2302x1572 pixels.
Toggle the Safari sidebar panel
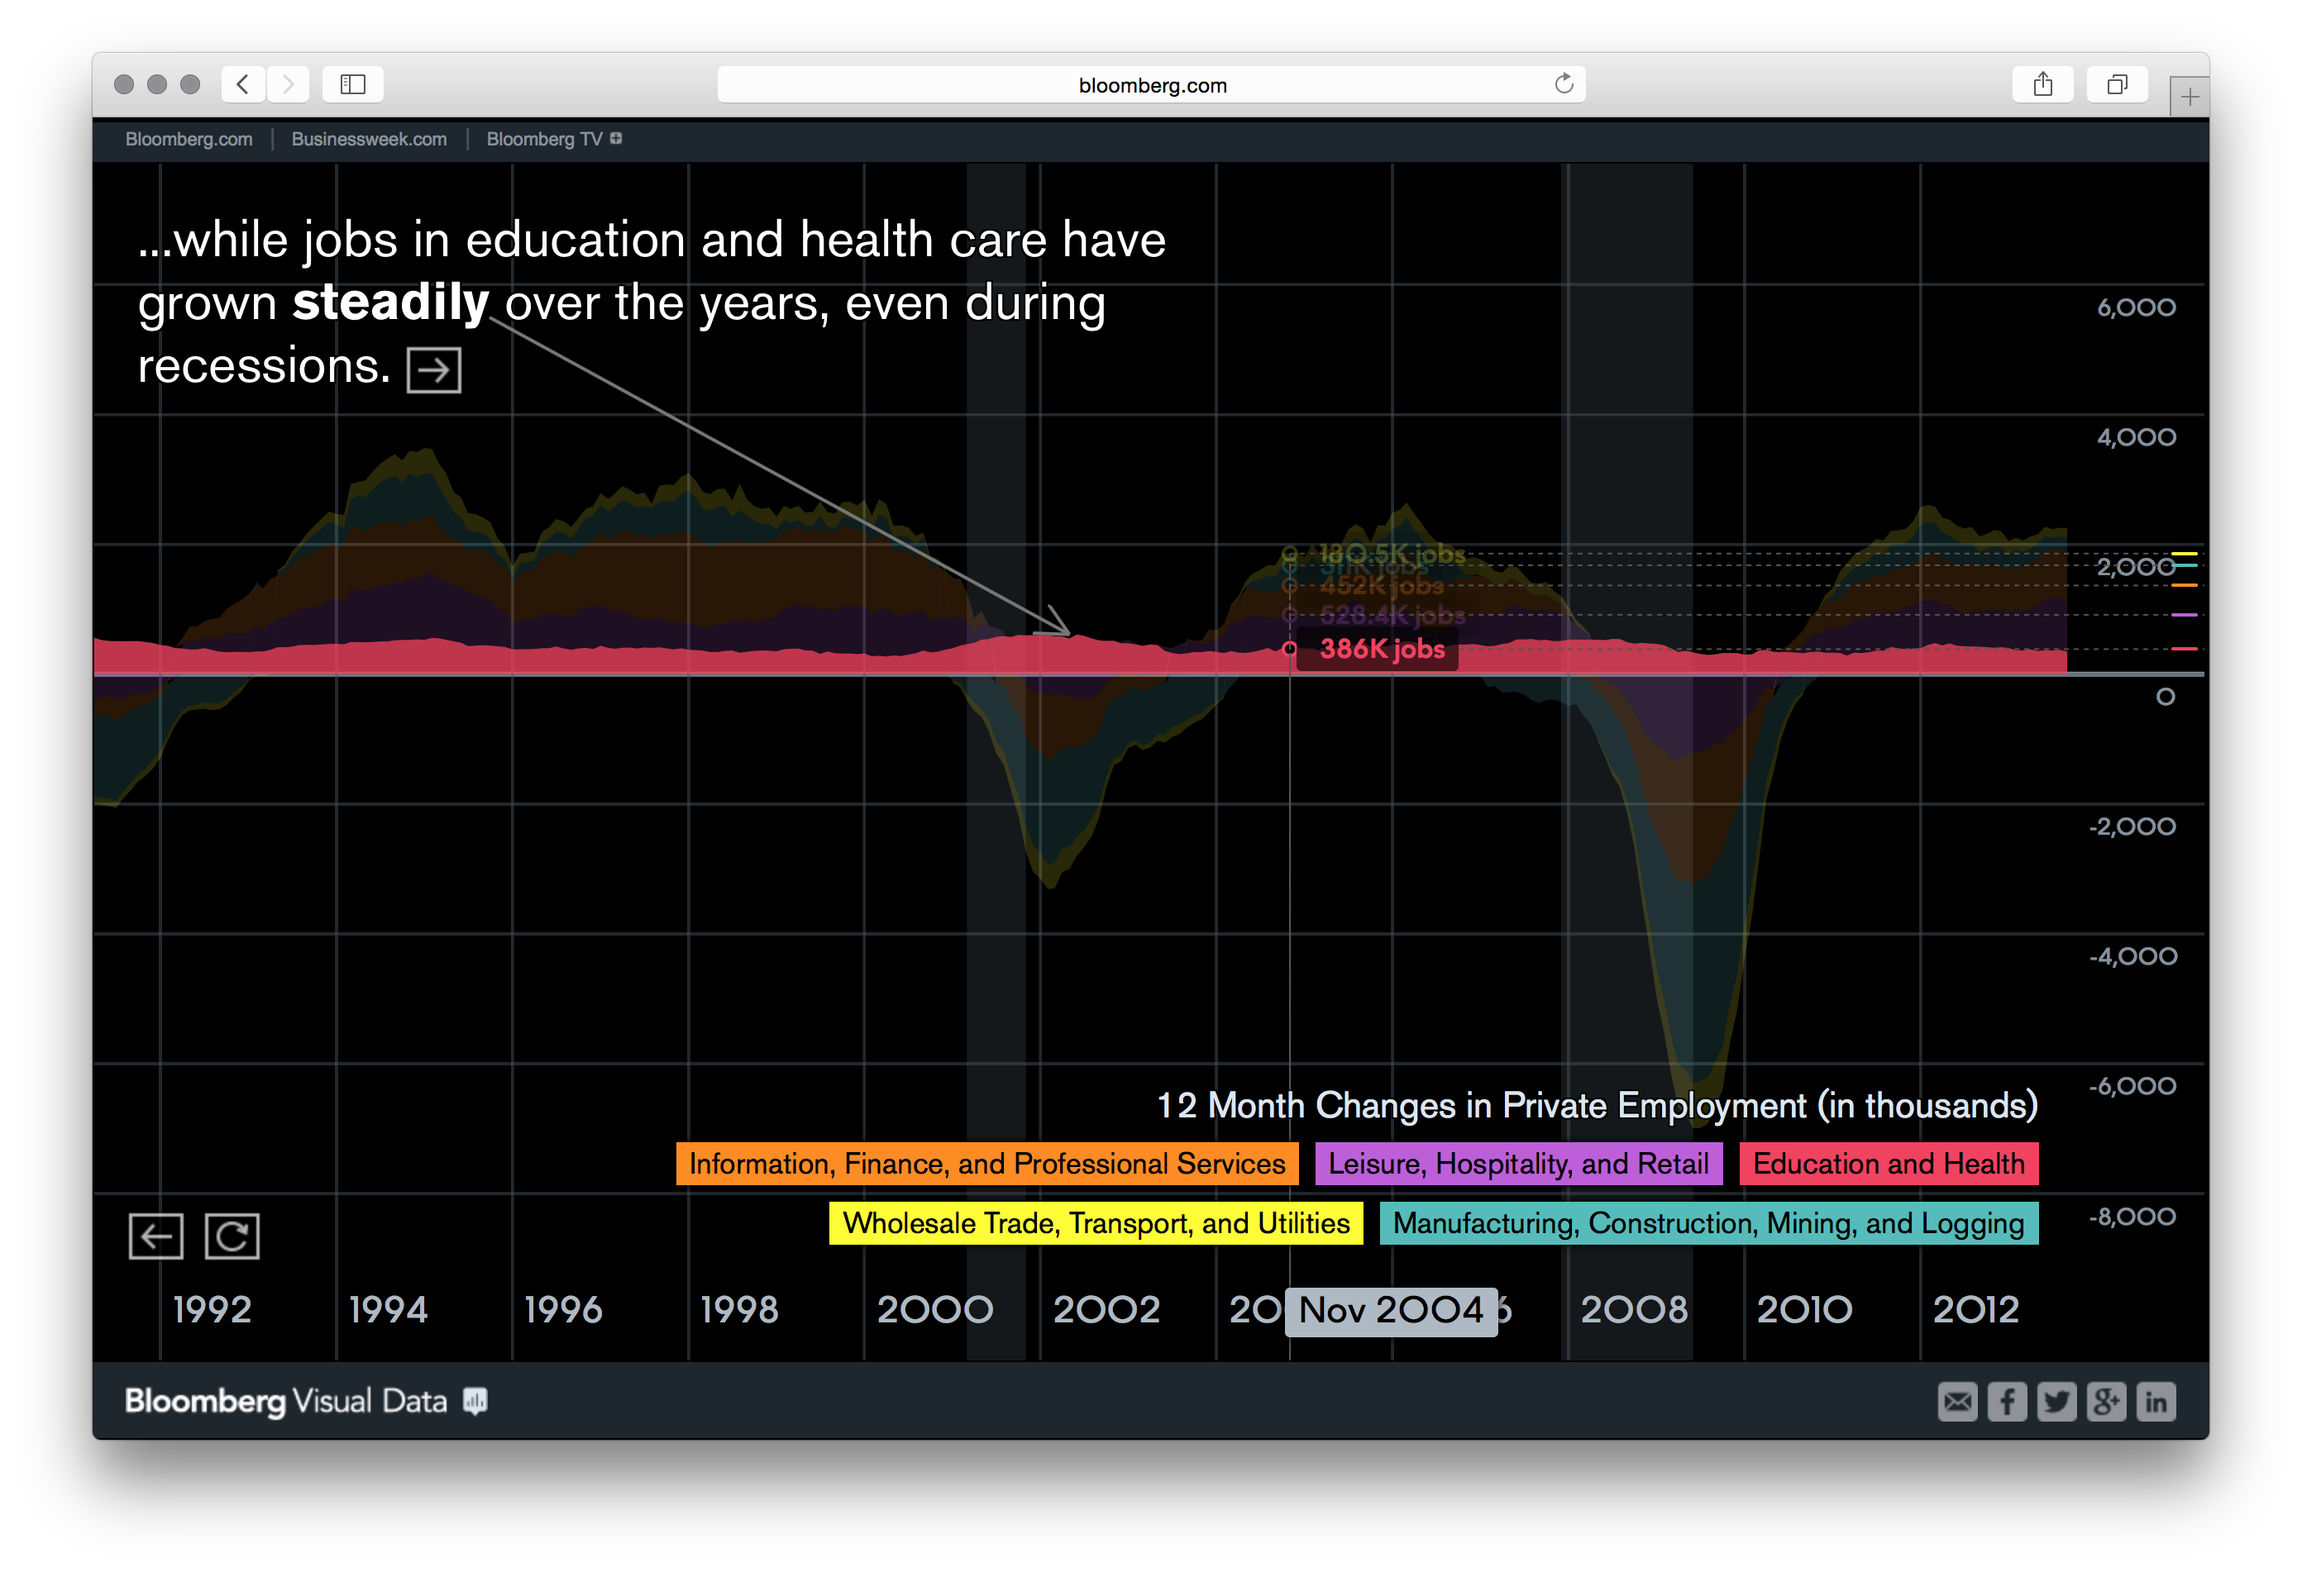352,84
